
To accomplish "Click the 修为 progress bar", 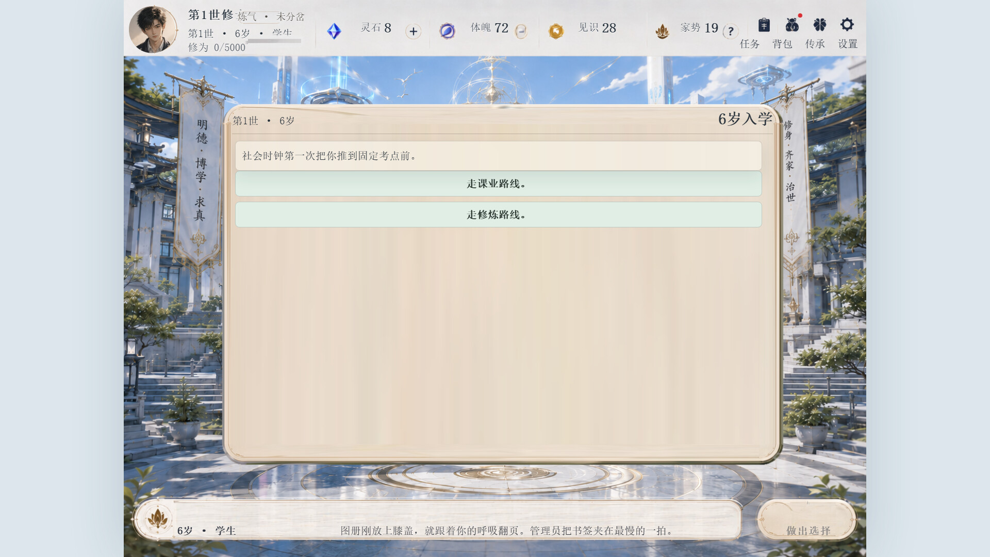I will [274, 41].
